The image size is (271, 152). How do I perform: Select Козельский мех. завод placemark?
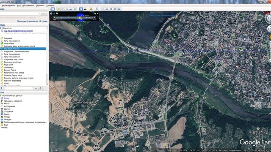pos(14,73)
